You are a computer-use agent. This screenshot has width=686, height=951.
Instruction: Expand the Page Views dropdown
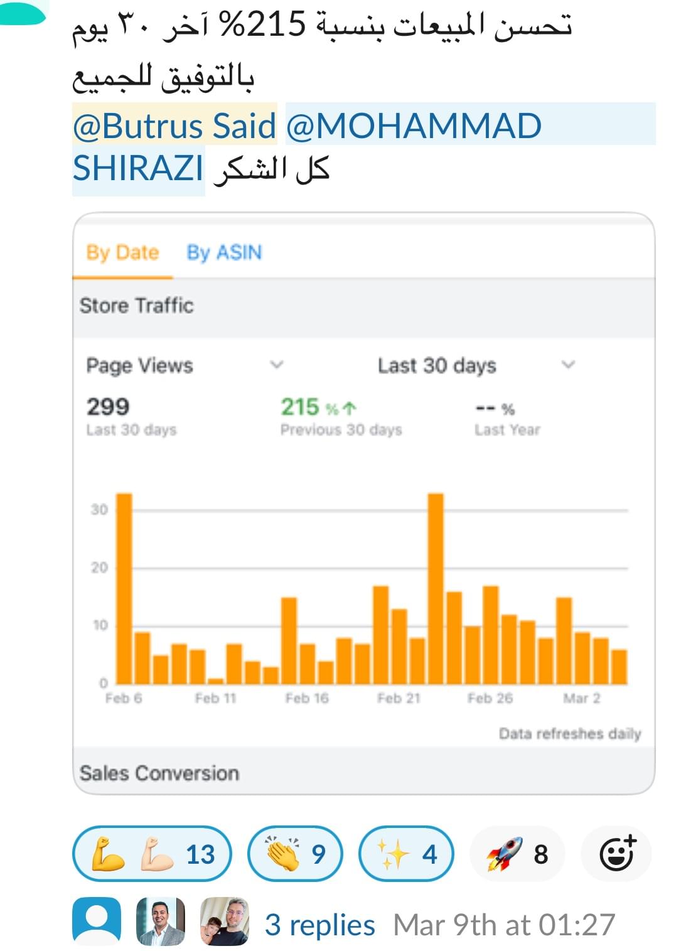185,365
